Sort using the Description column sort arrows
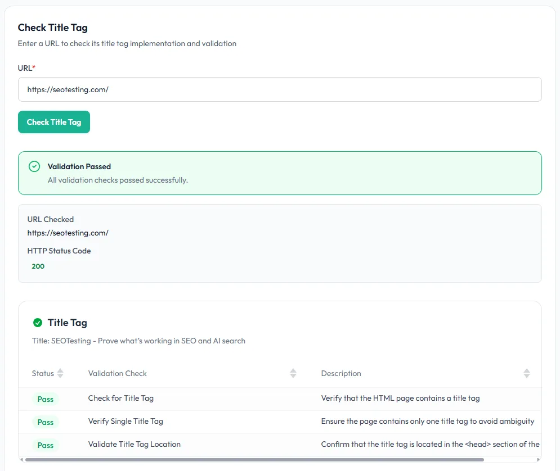The image size is (560, 471). 526,373
